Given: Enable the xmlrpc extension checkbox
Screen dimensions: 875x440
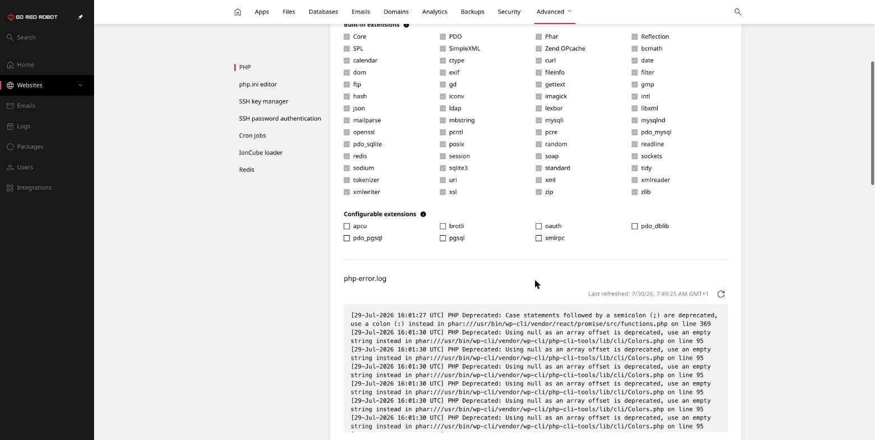Looking at the screenshot, I should [538, 238].
